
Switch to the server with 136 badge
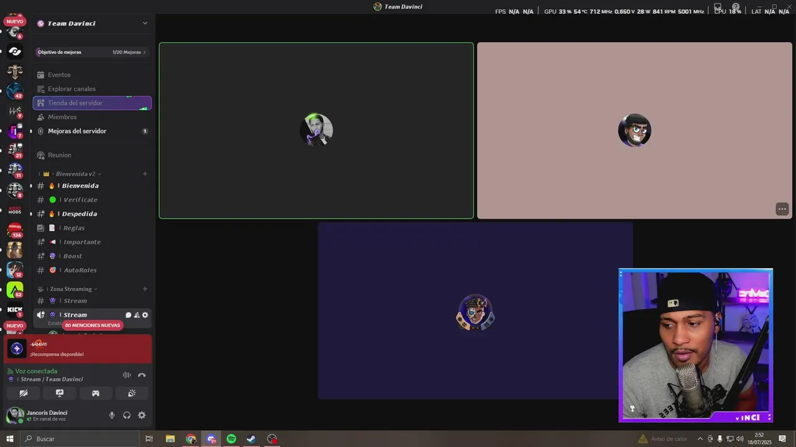(14, 230)
